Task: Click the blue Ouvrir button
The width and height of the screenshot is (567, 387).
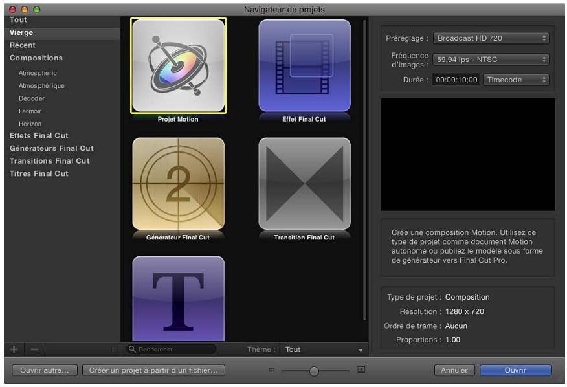Action: coord(516,370)
